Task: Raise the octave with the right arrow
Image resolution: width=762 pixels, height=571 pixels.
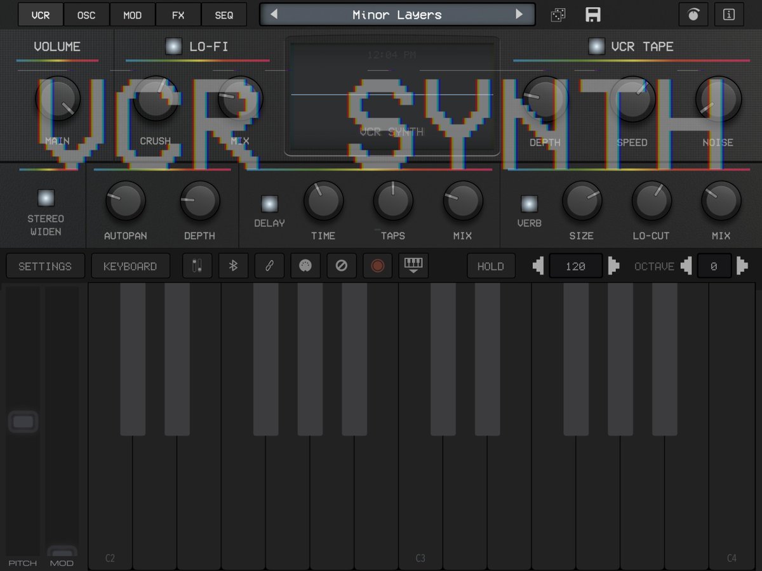Action: pos(742,266)
